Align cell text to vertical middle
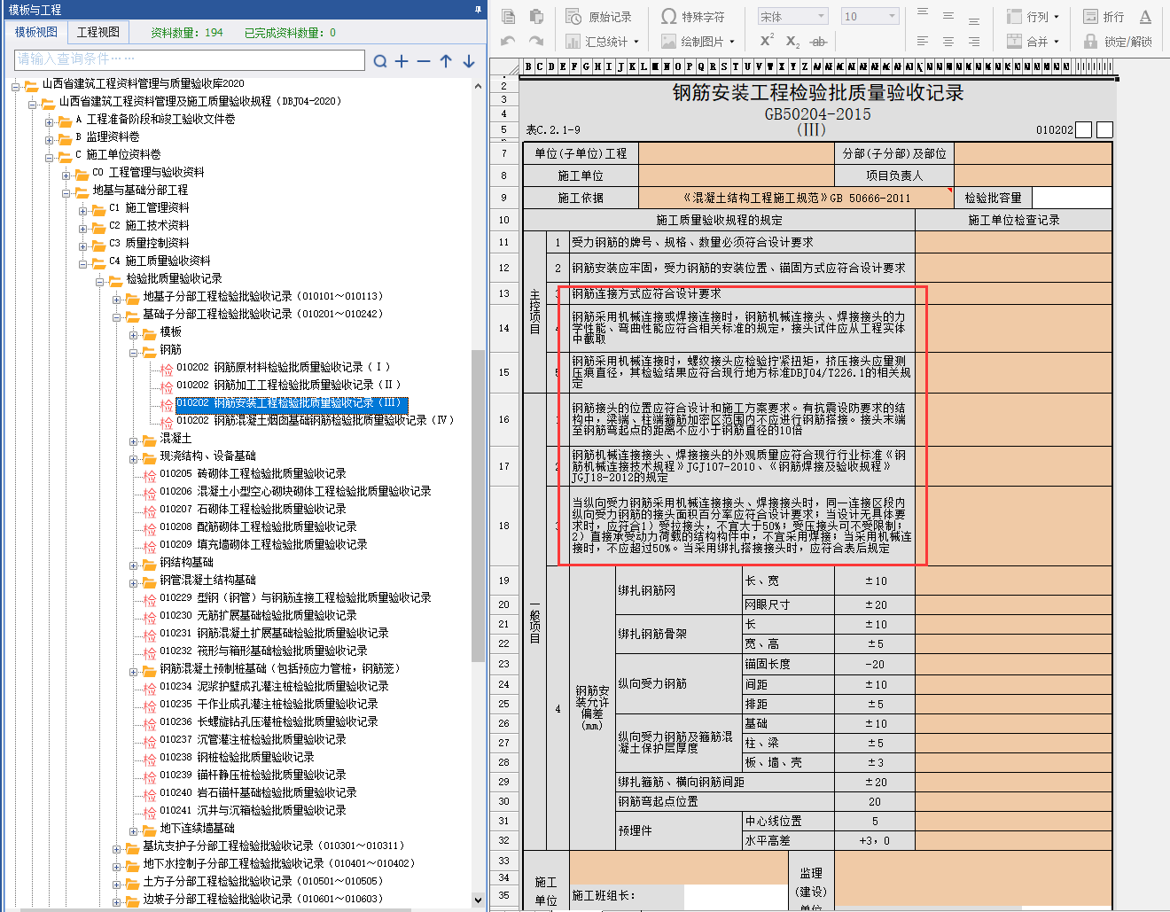 pos(948,16)
